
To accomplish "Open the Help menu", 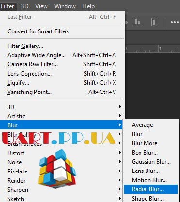I will pyautogui.click(x=88, y=6).
